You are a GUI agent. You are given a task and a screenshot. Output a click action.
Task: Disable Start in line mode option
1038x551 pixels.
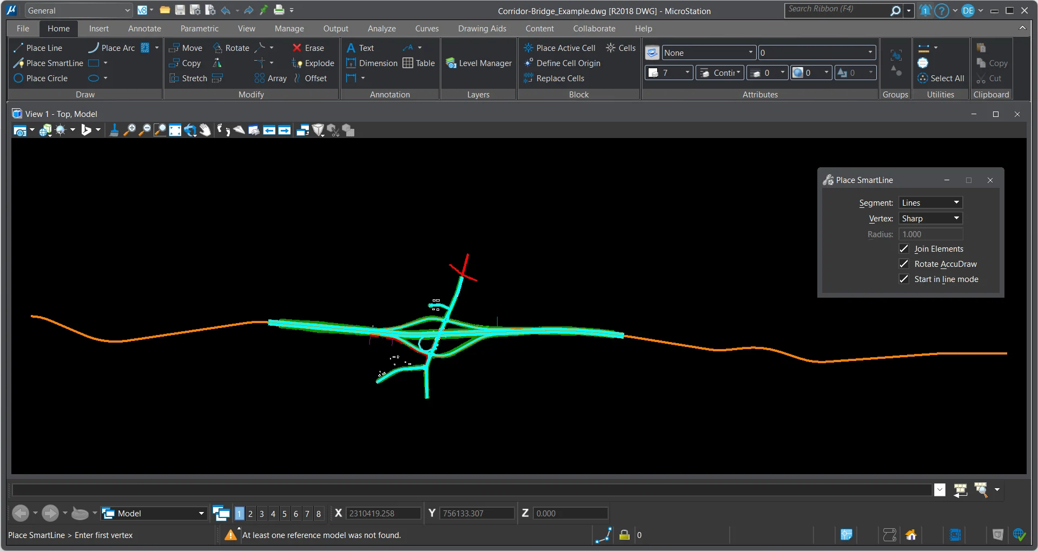pos(904,279)
